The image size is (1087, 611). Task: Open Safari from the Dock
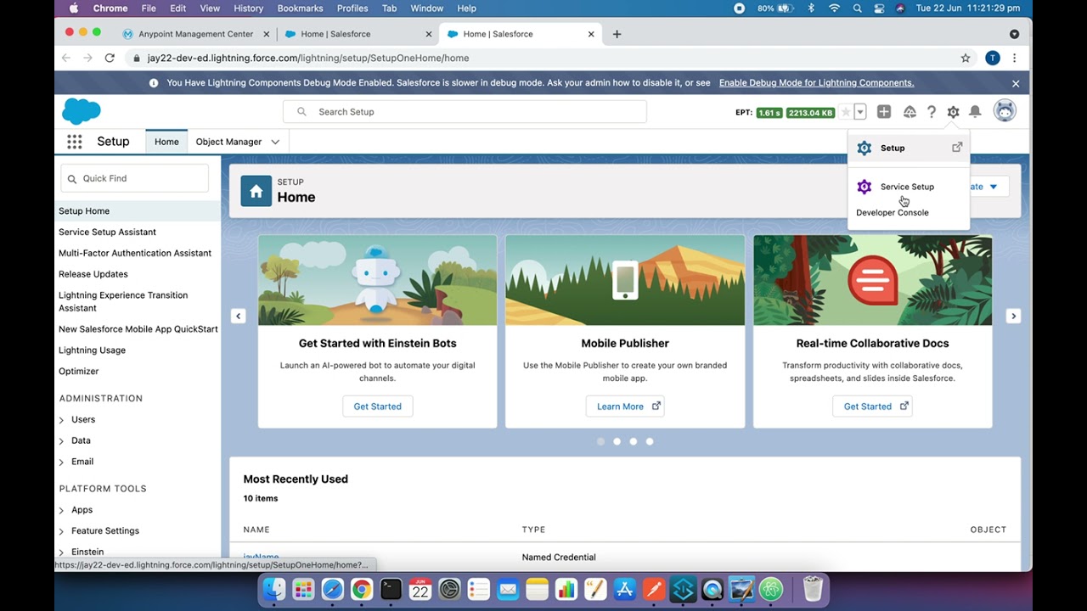coord(332,588)
